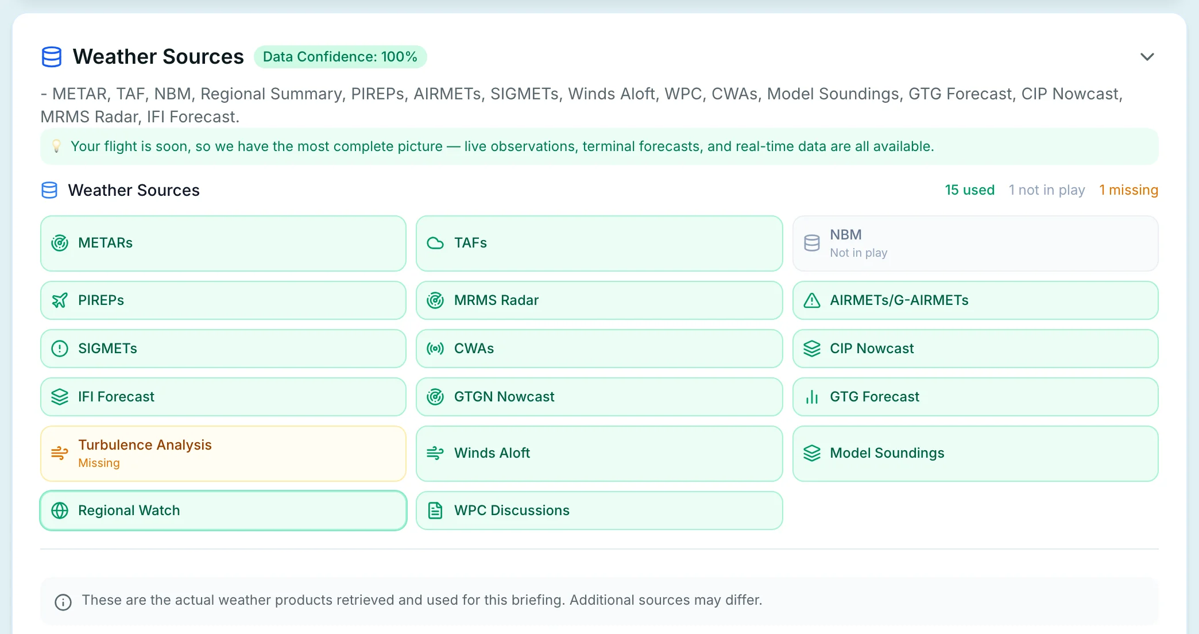
Task: Click the IFI Forecast layers icon
Action: 60,397
